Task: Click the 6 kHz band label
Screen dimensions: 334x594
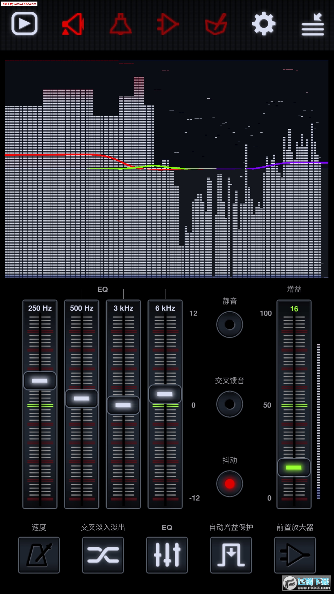Action: coord(165,308)
